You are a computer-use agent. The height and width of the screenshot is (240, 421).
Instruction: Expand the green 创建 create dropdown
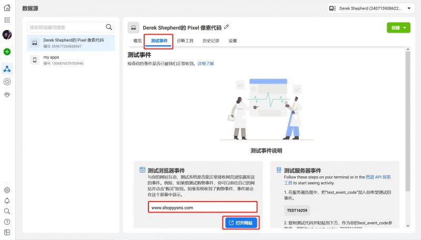point(398,28)
